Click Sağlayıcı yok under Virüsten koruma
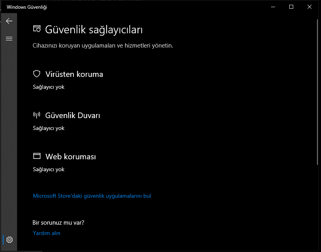This screenshot has width=321, height=252. [48, 87]
